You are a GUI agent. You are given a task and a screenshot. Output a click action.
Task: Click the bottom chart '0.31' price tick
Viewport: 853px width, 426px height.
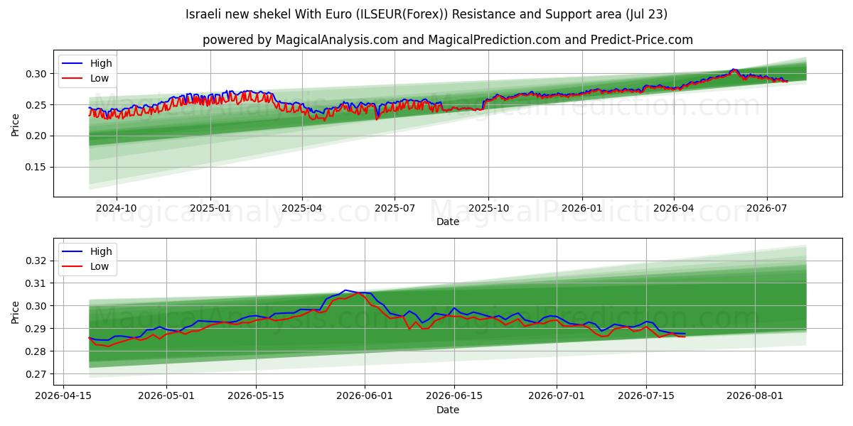pyautogui.click(x=38, y=283)
